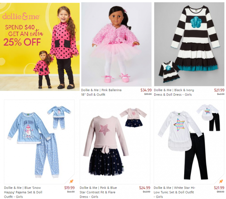
Task: Open Pink Ballerina 18'' Doll & Outfit link
Action: pyautogui.click(x=101, y=92)
